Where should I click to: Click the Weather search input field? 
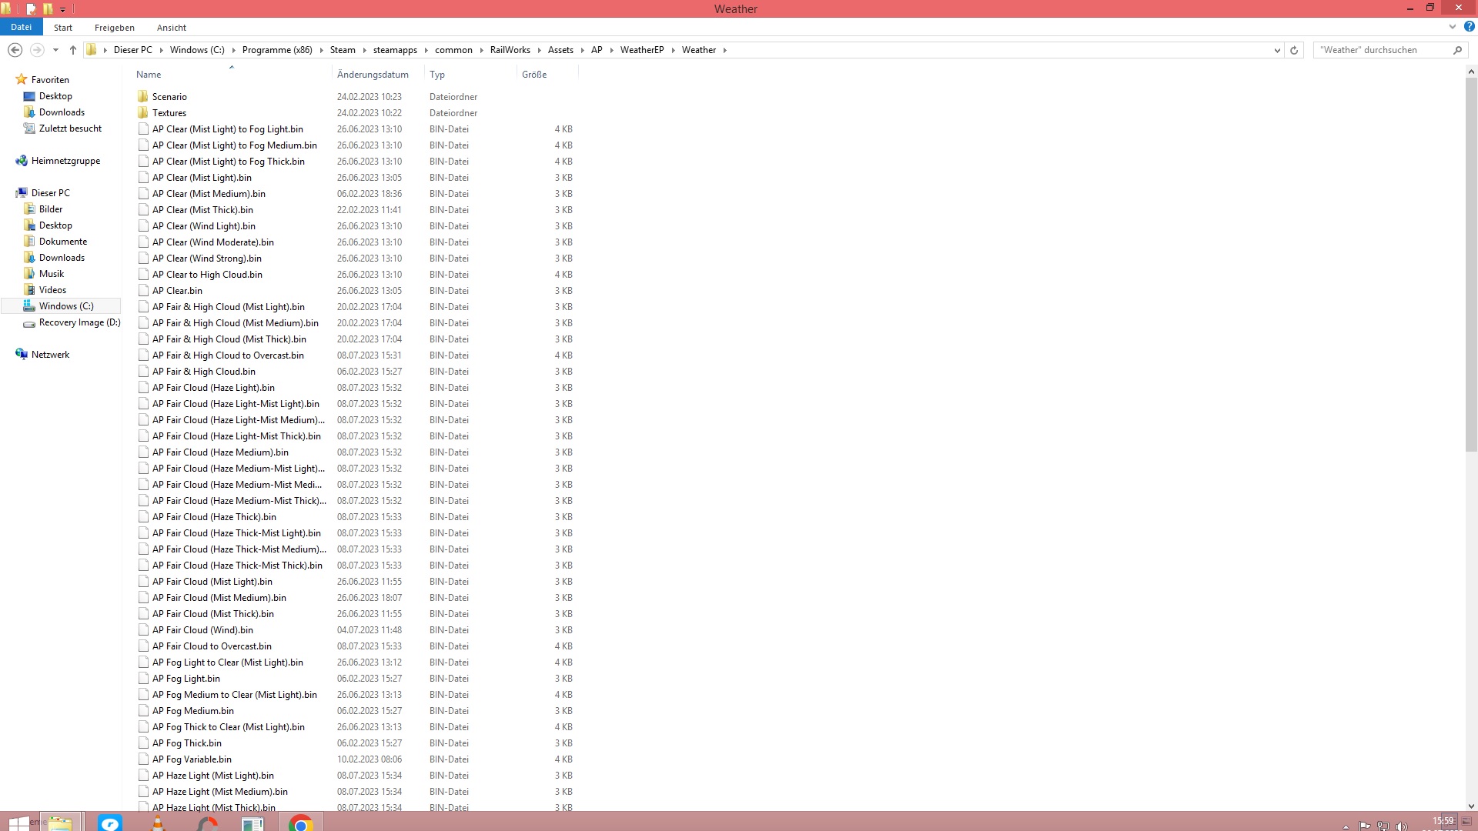click(x=1382, y=50)
